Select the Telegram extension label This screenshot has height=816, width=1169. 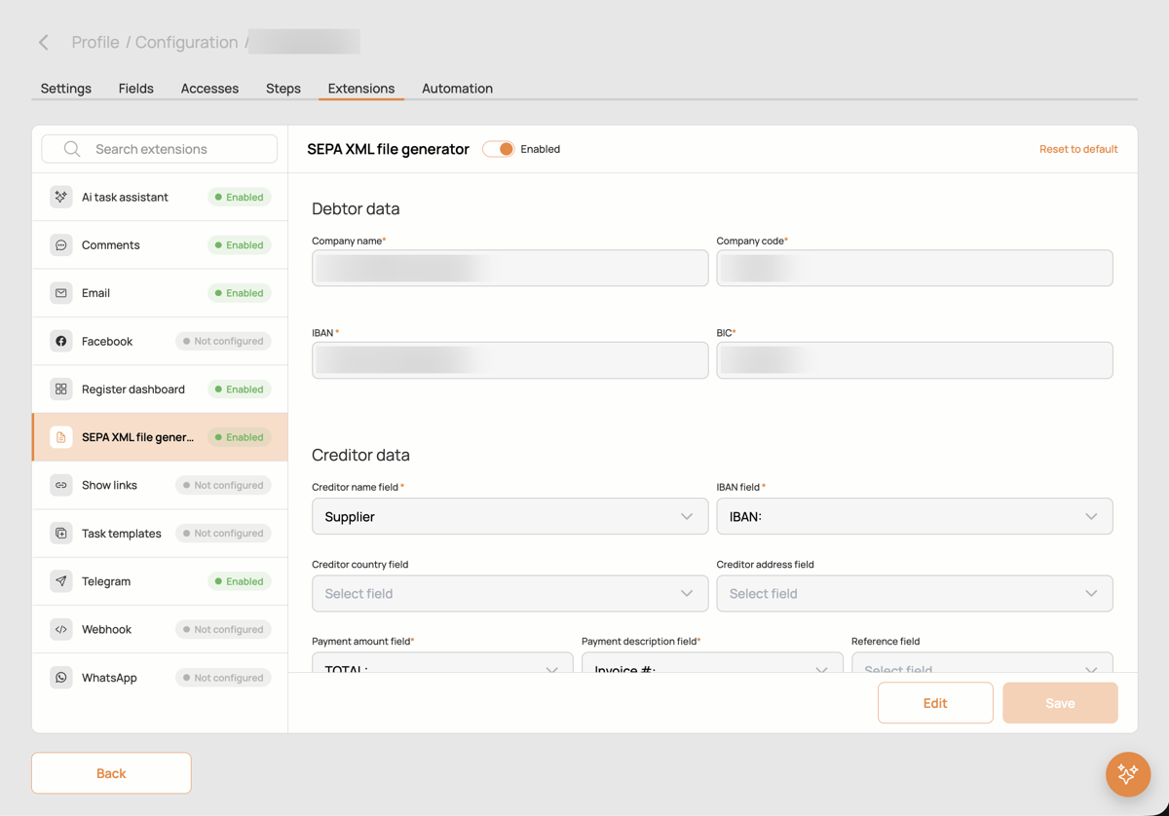pyautogui.click(x=106, y=581)
